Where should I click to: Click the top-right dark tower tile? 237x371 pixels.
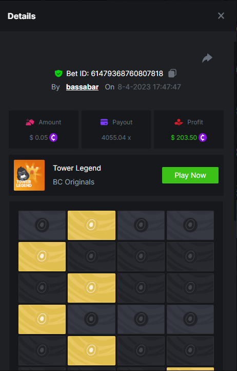click(x=190, y=225)
